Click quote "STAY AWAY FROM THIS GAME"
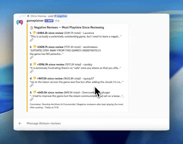The width and height of the screenshot is (183, 144). (65, 50)
